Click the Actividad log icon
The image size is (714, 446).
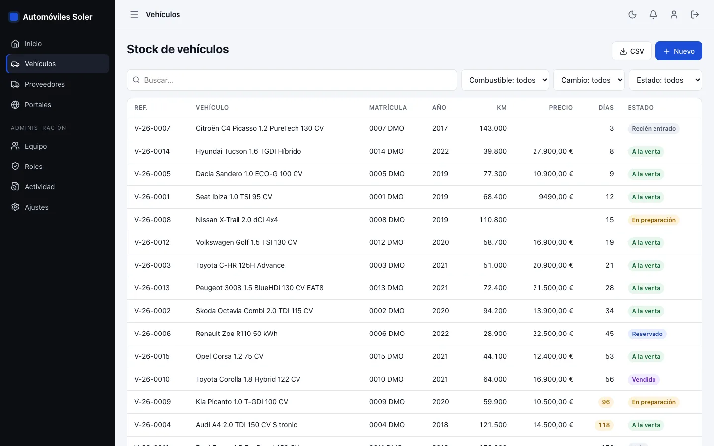coord(15,187)
